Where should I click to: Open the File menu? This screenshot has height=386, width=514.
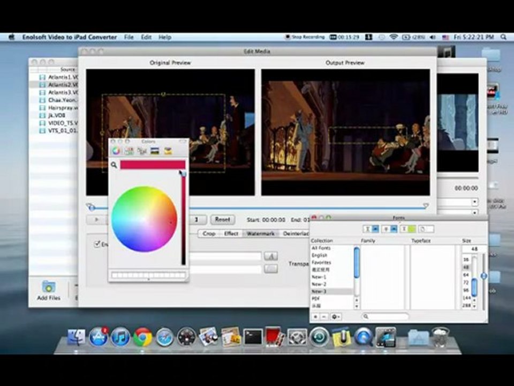(x=129, y=37)
